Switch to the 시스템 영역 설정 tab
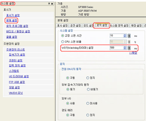This screenshot has height=121, width=146. [119, 26]
